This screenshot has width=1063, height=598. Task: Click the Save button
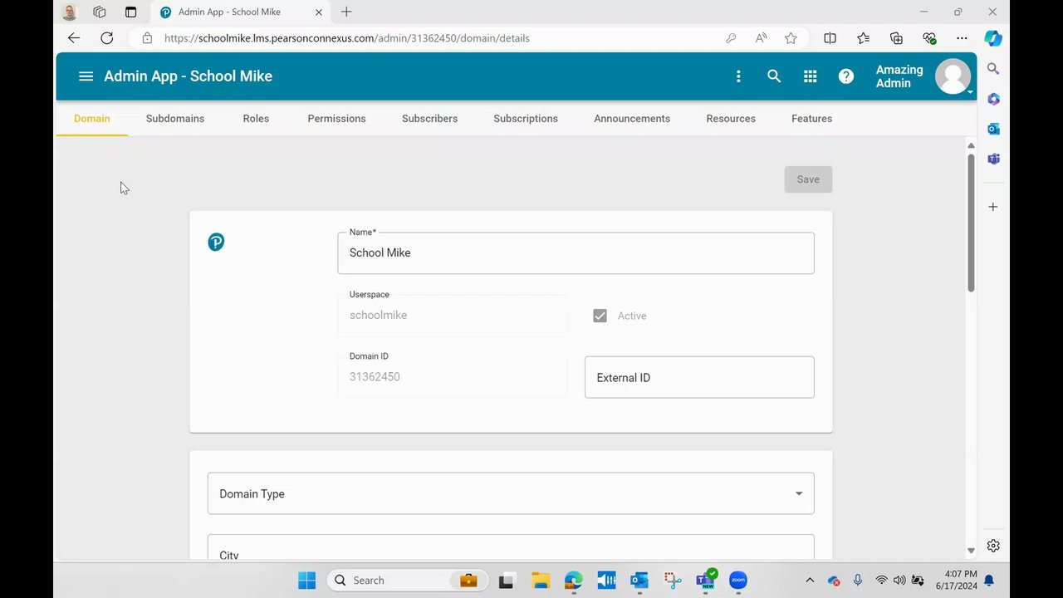pos(808,179)
